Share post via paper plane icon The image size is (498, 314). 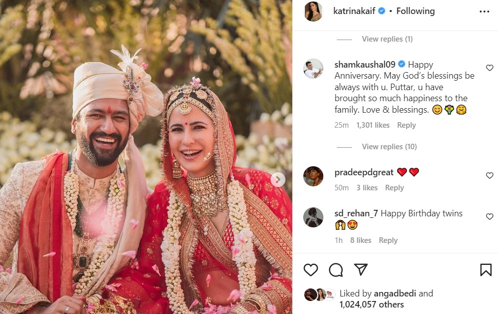point(361,269)
